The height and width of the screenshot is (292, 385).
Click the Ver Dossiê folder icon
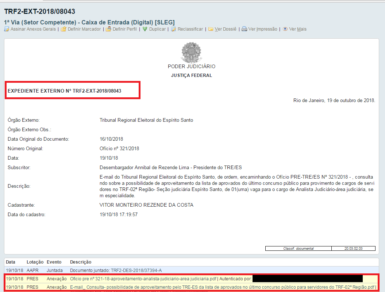[211, 29]
